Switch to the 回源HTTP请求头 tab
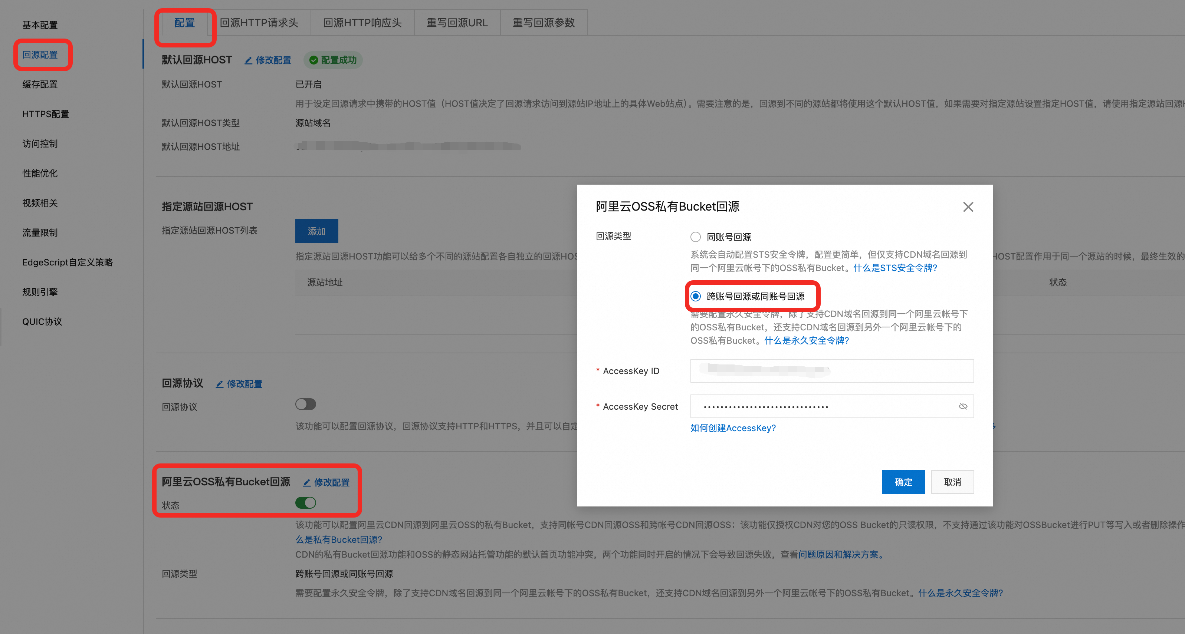The height and width of the screenshot is (634, 1185). coord(259,23)
